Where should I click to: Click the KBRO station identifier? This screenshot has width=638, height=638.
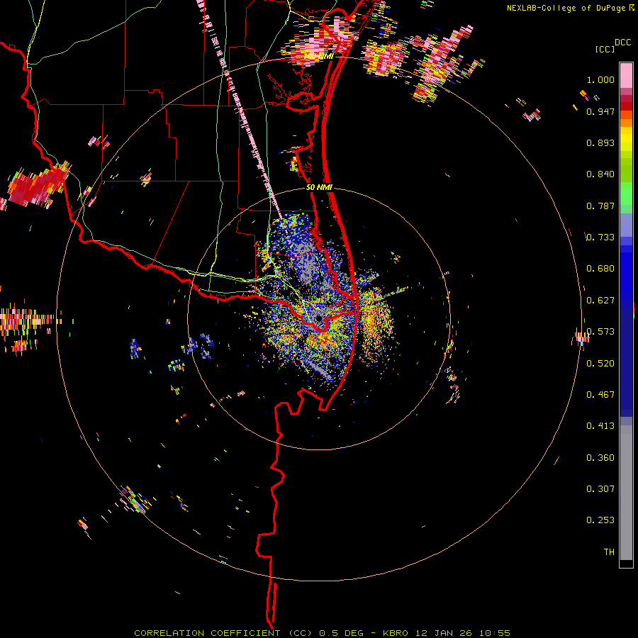click(x=396, y=633)
